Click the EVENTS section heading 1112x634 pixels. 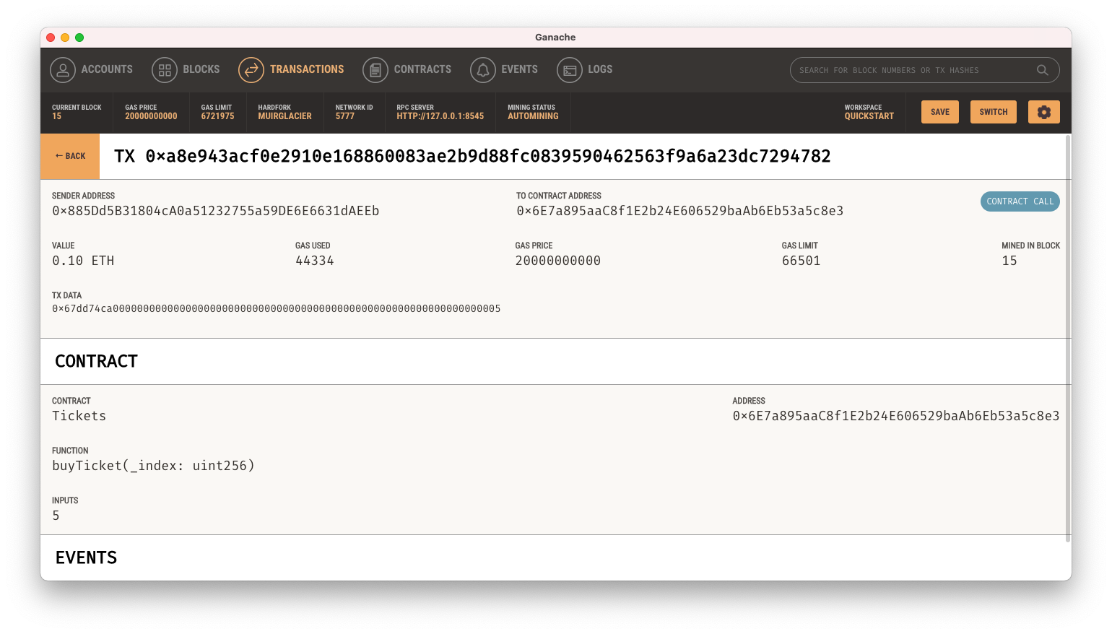[86, 557]
